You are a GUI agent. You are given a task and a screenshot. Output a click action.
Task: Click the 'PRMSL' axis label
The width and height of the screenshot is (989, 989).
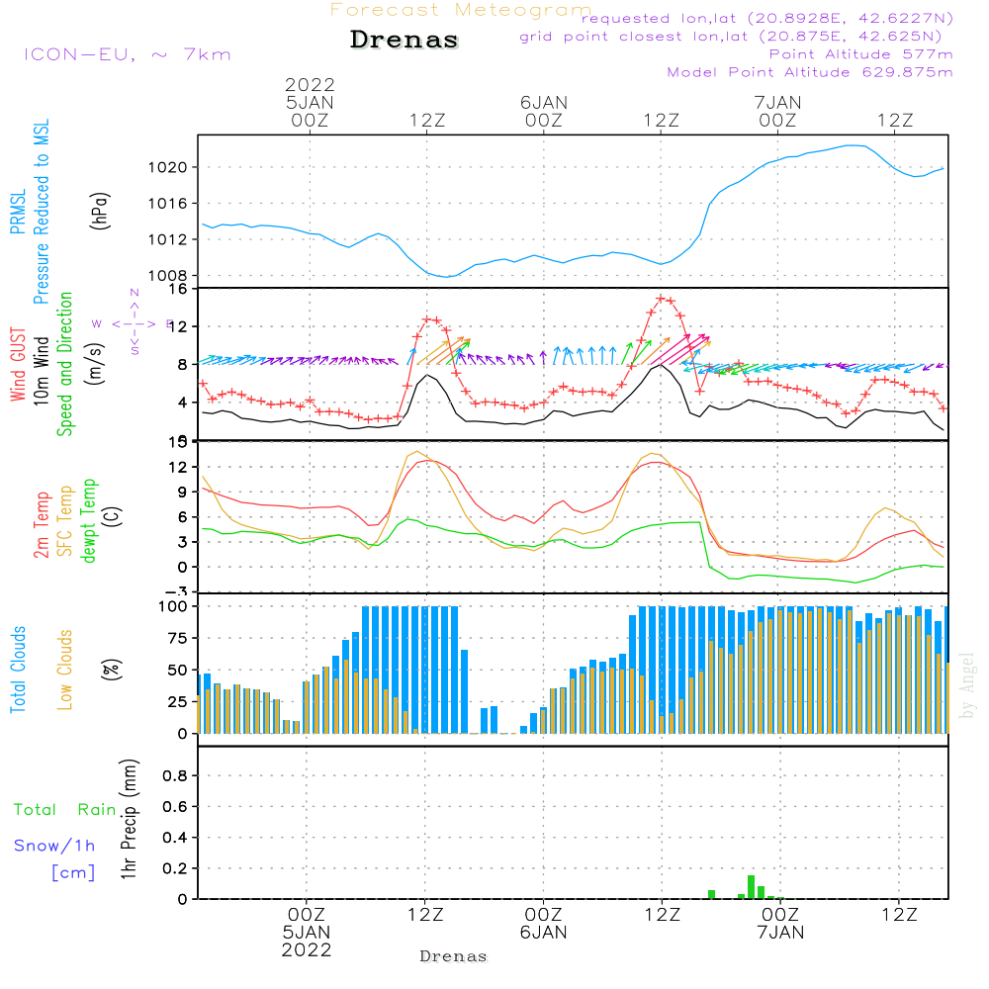pyautogui.click(x=18, y=212)
